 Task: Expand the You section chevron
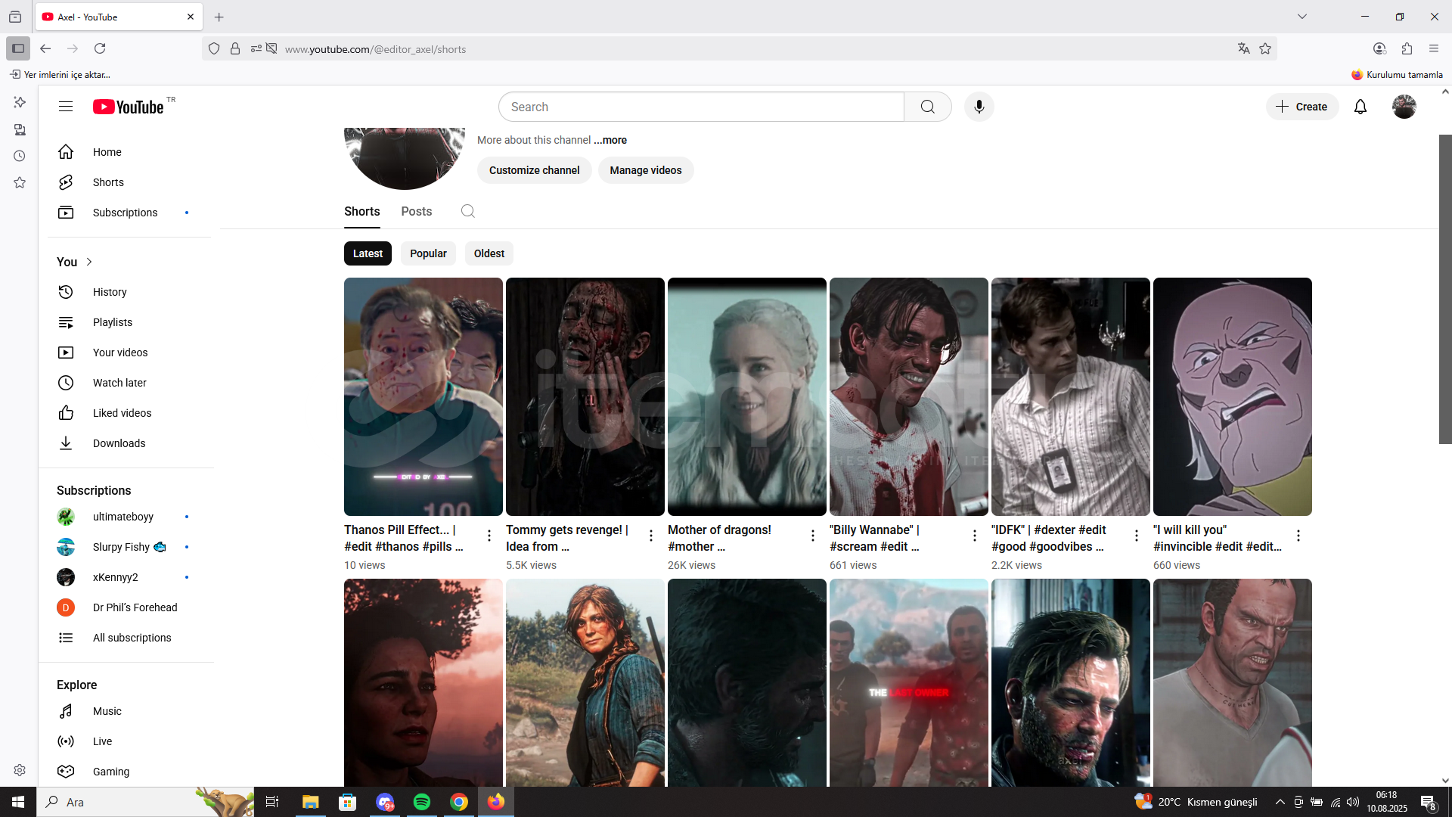[x=89, y=262]
